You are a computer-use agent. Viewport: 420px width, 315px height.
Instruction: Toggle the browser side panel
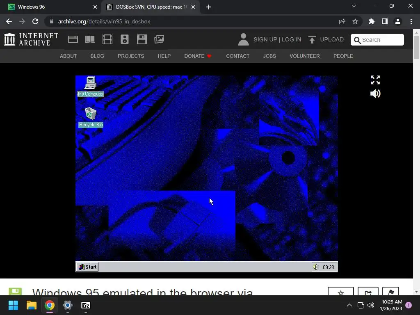pyautogui.click(x=385, y=21)
